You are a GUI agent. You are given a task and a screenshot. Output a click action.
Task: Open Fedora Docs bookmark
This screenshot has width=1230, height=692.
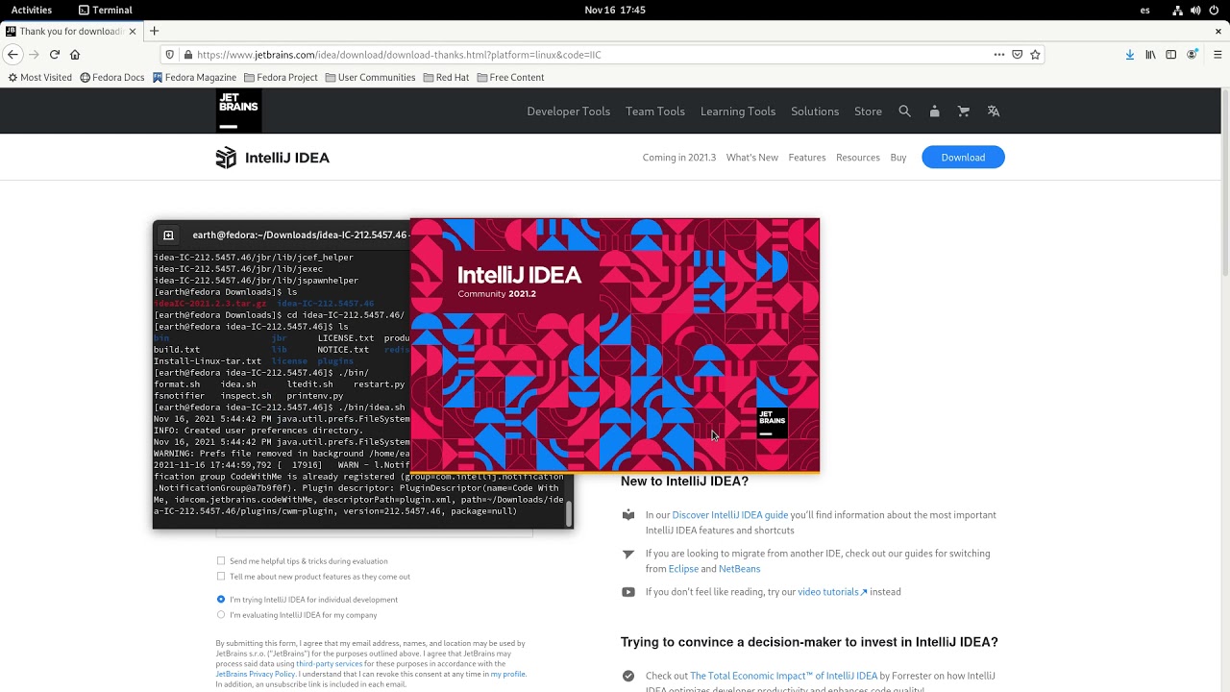pos(112,78)
